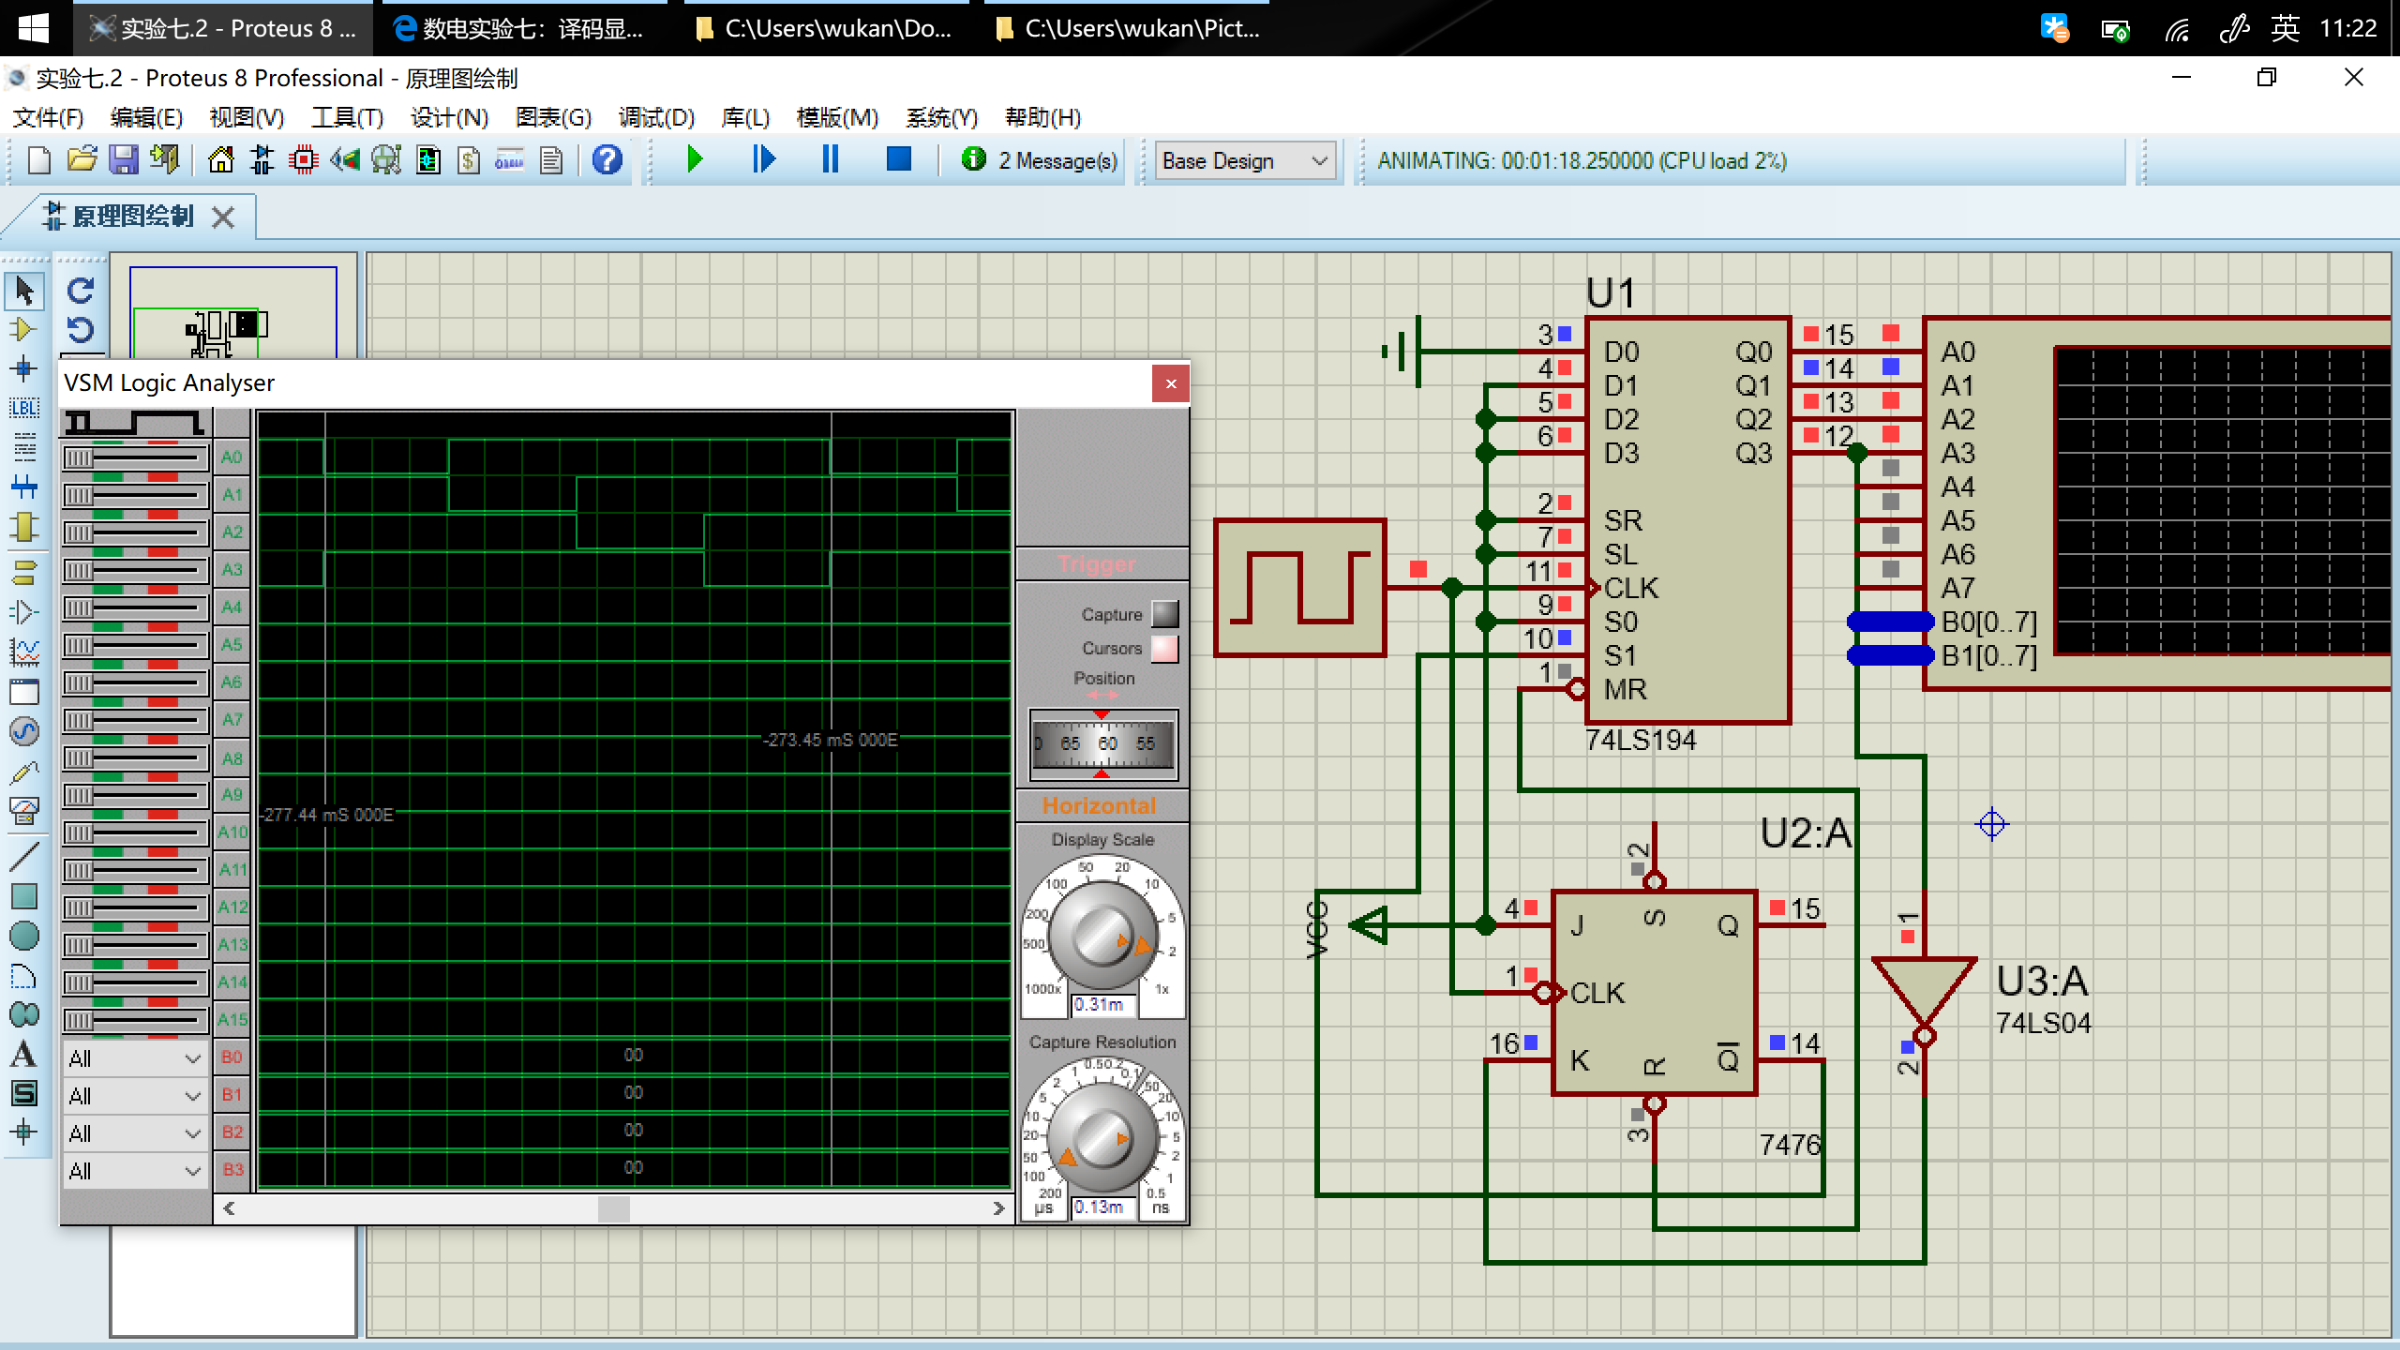Click the Logic Analyser horizontal scrollbar right arrow
2400x1350 pixels.
coord(998,1209)
